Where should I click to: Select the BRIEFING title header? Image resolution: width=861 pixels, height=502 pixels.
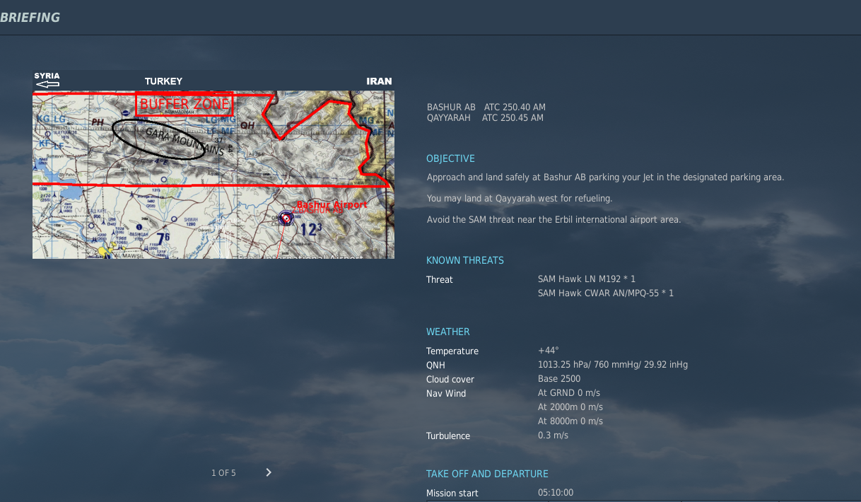[30, 18]
